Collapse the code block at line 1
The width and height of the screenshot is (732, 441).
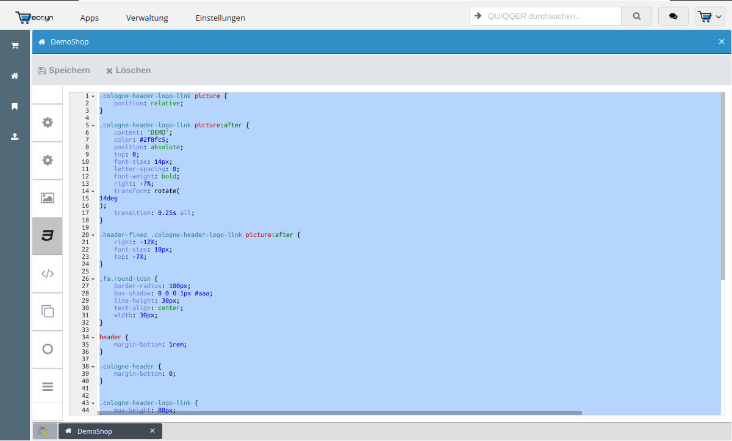(93, 96)
